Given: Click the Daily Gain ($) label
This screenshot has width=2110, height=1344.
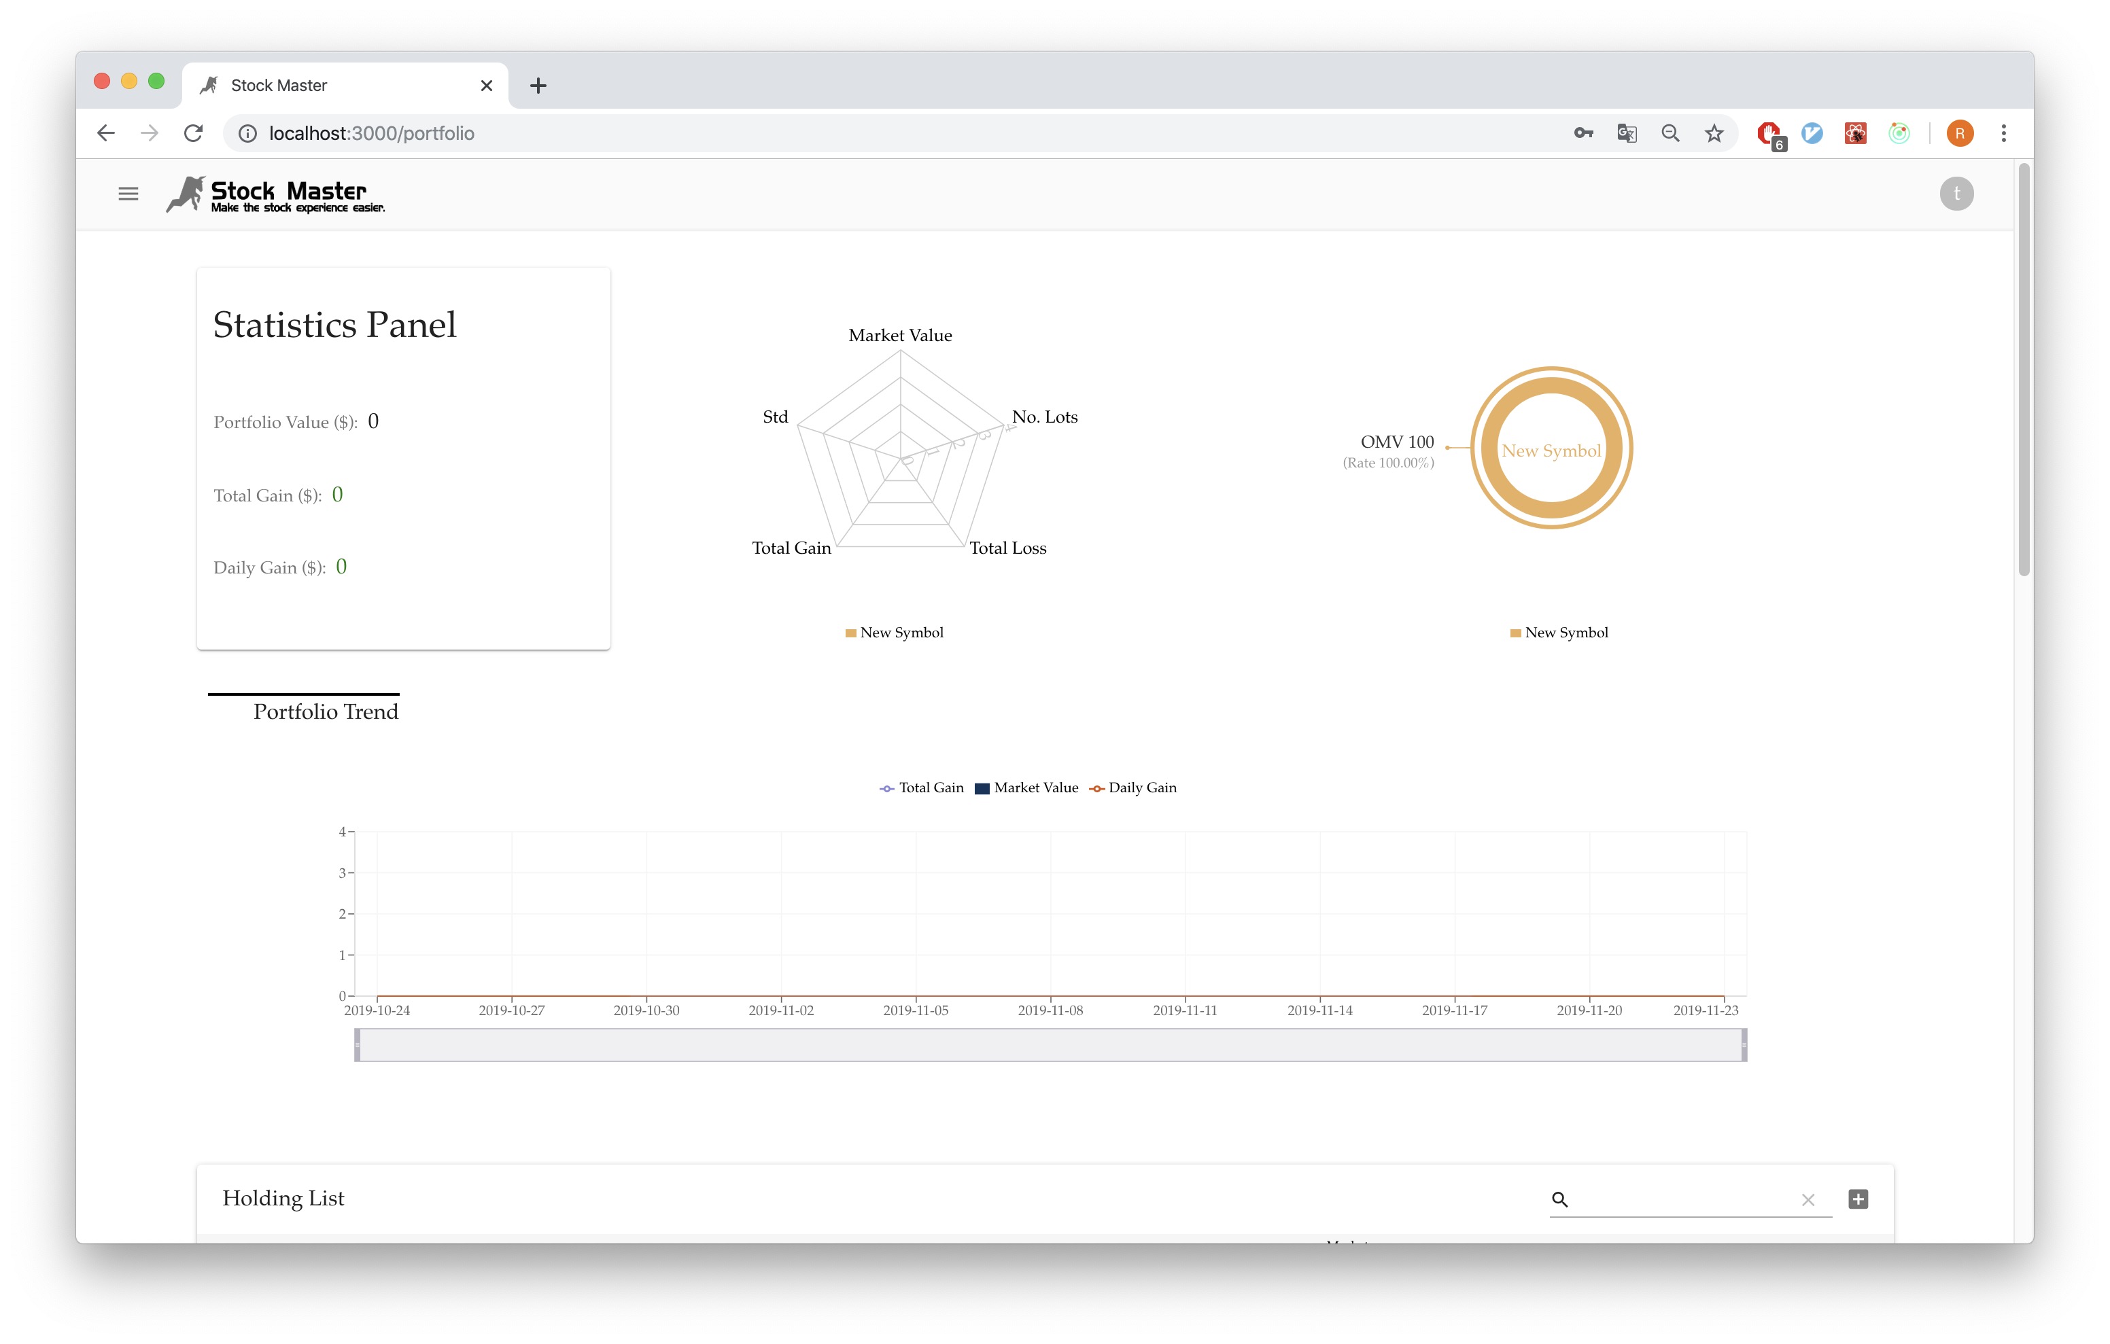Looking at the screenshot, I should (270, 568).
